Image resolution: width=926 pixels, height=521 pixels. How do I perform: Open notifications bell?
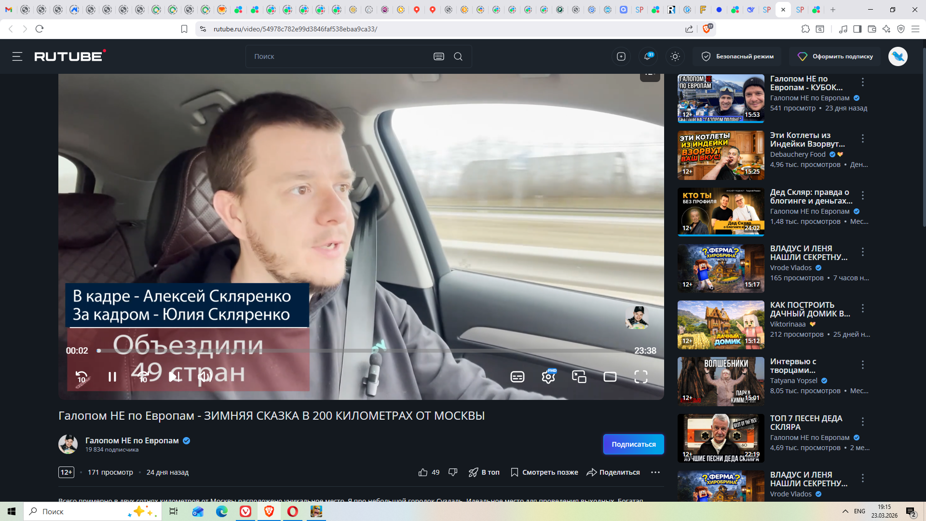tap(648, 56)
